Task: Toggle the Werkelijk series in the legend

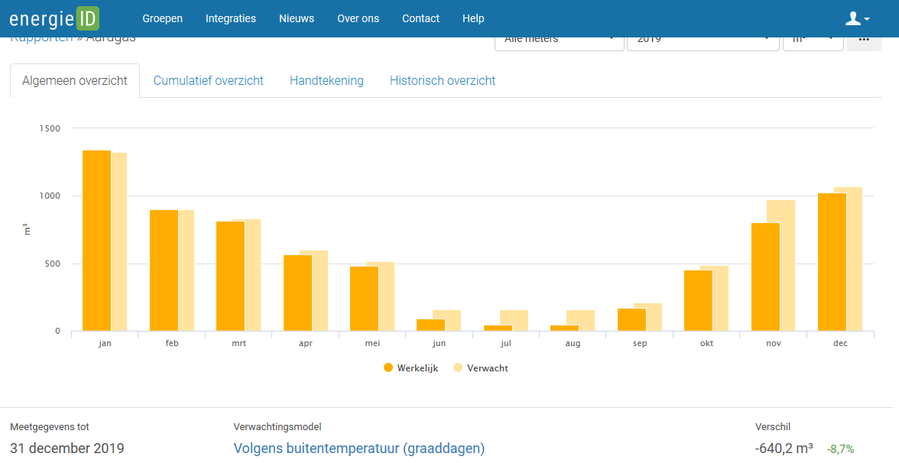Action: click(x=411, y=368)
